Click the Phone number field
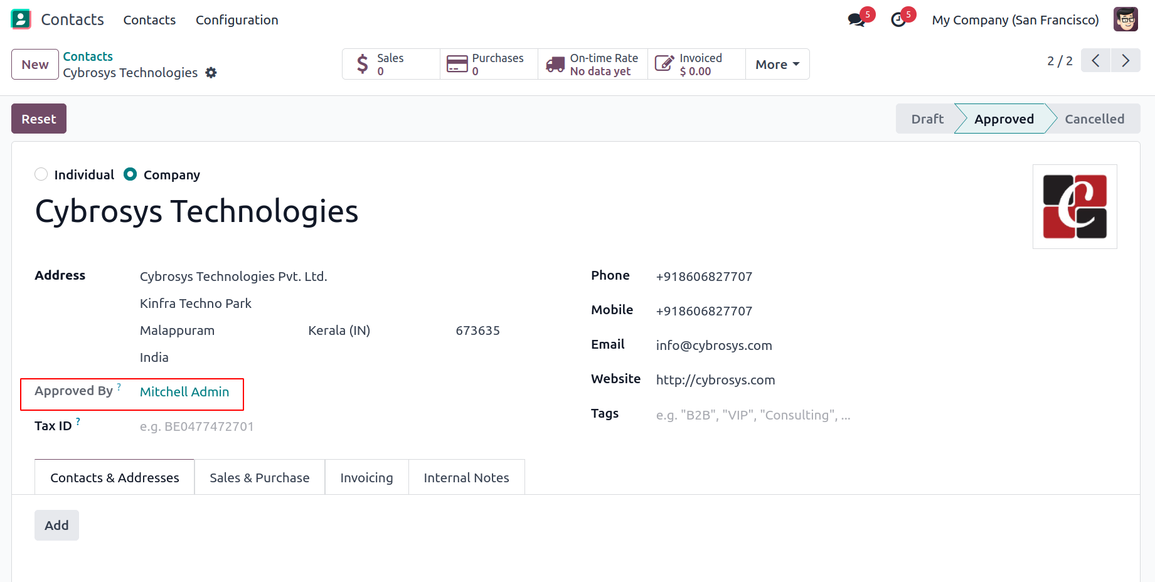Screen dimensions: 1155x582 click(x=704, y=277)
